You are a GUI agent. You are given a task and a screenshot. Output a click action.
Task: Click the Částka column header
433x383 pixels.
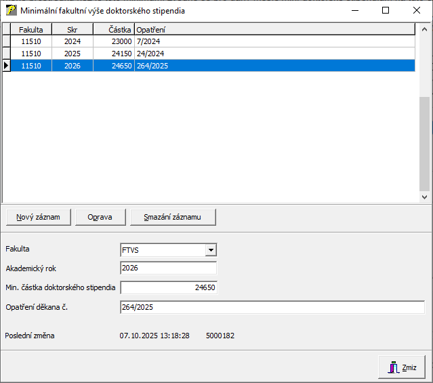(113, 30)
